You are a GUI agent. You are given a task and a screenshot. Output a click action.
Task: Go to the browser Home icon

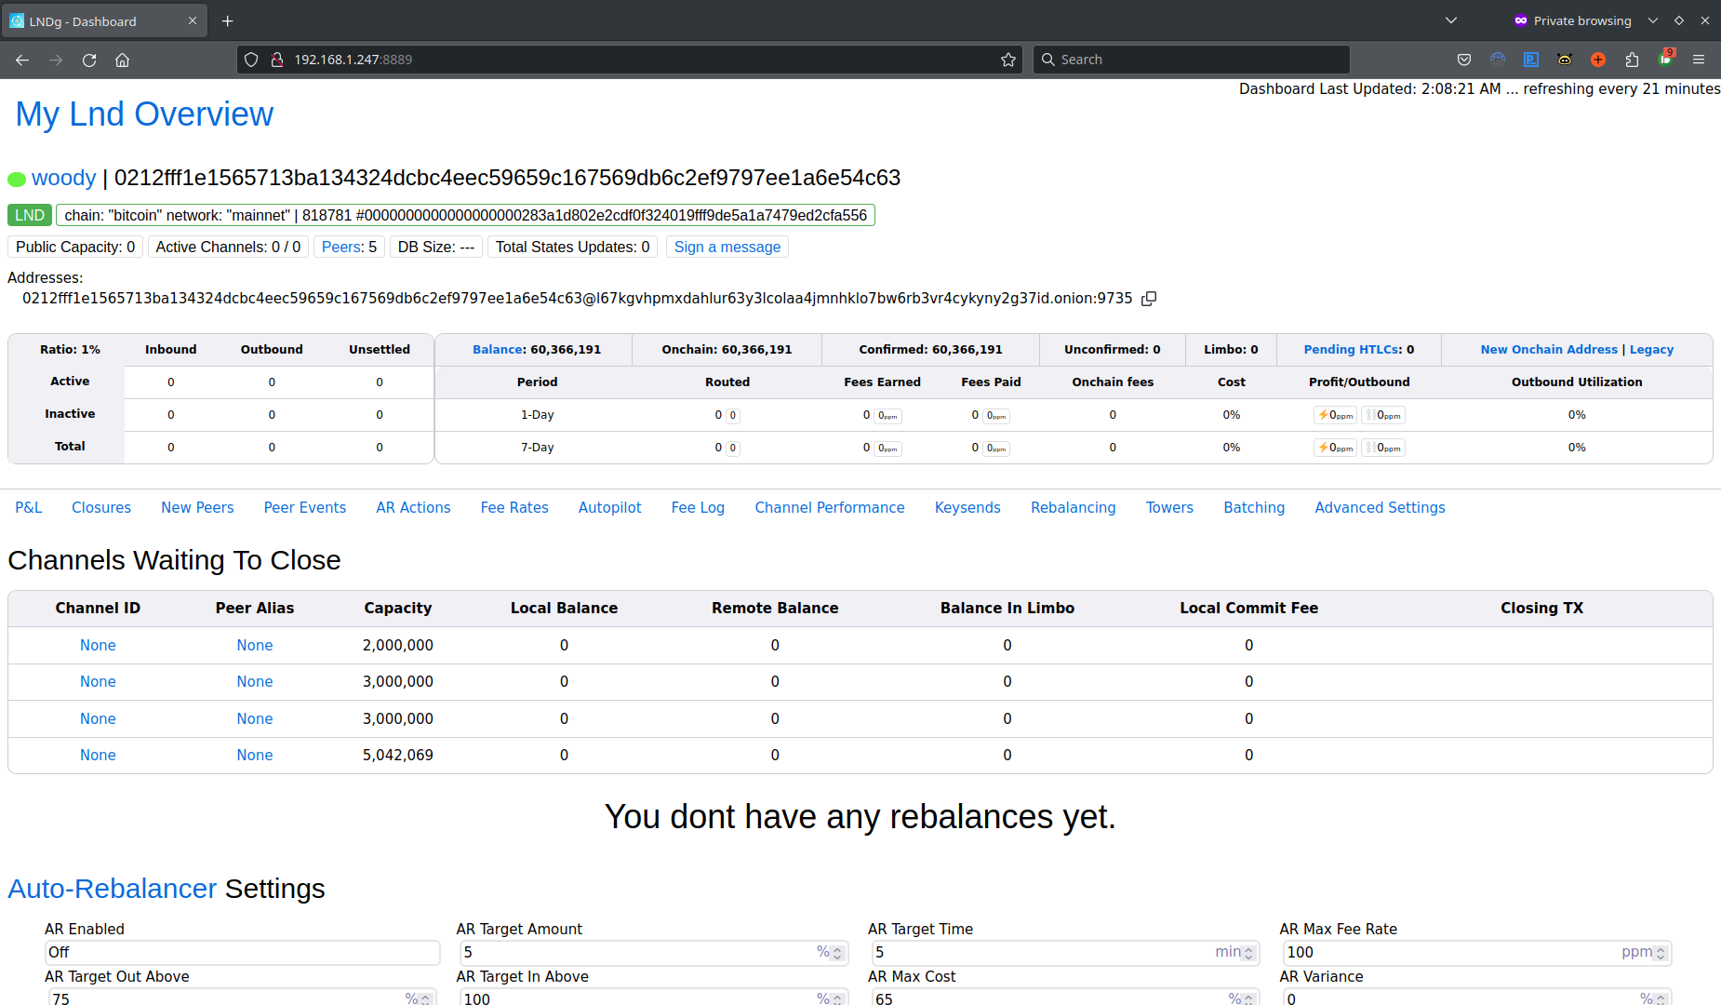pyautogui.click(x=122, y=60)
